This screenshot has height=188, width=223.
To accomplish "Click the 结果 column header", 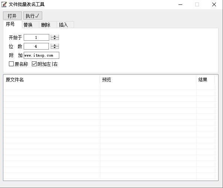I will [x=206, y=80].
